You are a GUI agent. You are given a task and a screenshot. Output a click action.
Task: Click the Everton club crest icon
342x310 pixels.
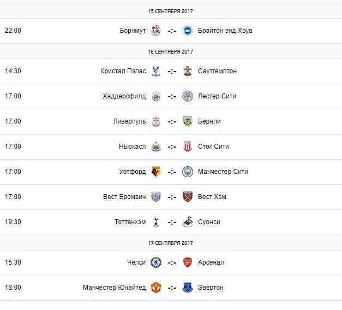(188, 288)
